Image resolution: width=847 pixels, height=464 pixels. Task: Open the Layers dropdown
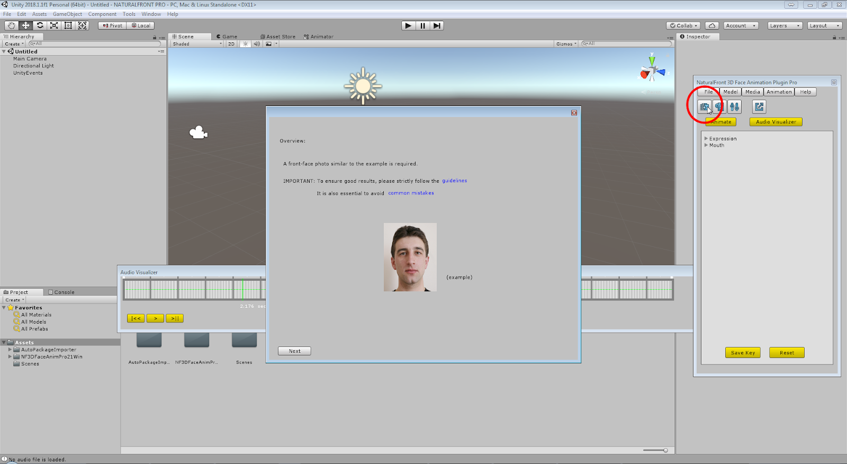coord(785,25)
